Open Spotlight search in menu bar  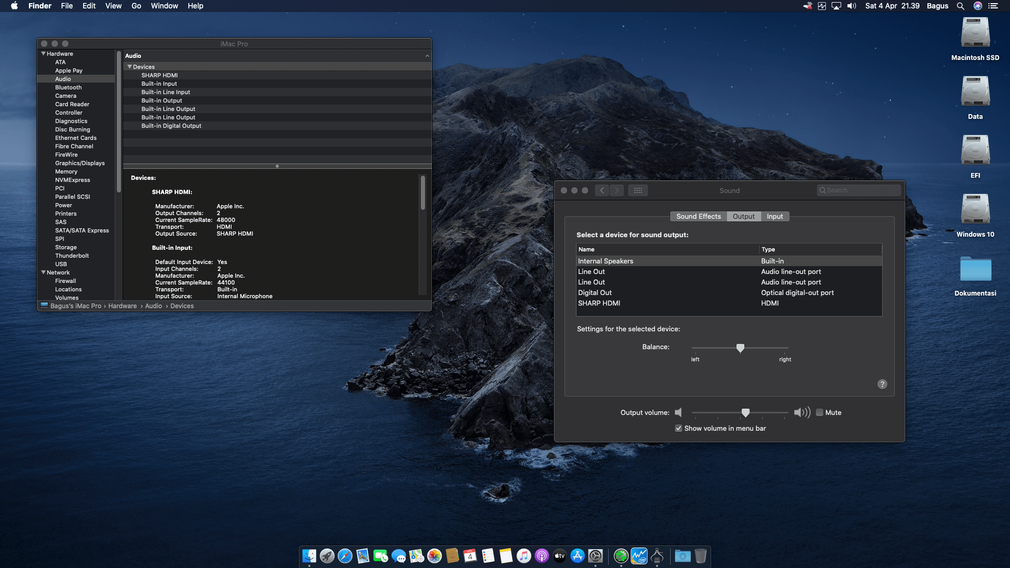[961, 6]
